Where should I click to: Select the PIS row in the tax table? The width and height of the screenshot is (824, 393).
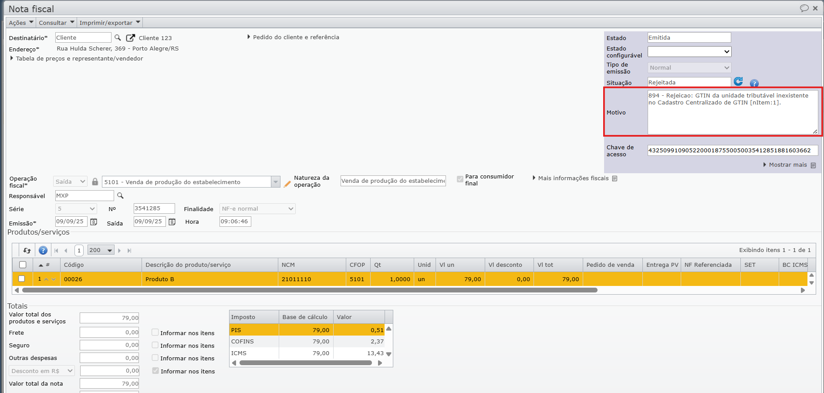point(307,330)
